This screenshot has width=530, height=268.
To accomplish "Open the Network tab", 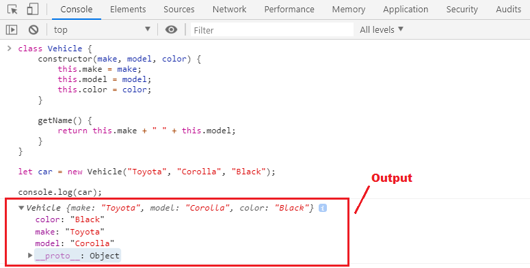I will [230, 10].
